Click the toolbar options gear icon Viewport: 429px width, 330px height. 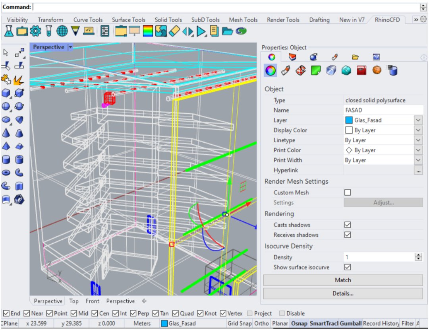(x=423, y=19)
